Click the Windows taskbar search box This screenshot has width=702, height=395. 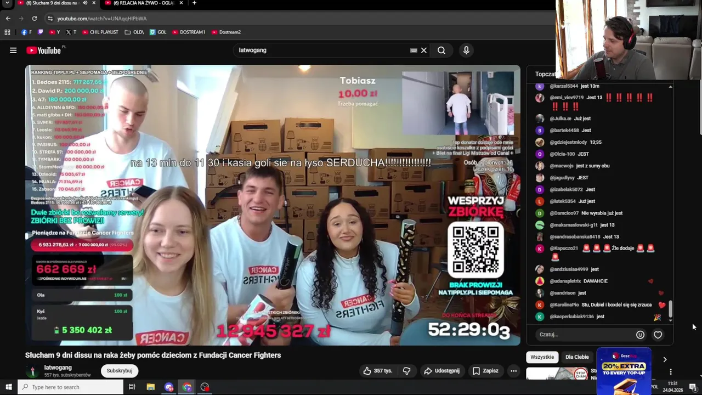click(x=70, y=387)
